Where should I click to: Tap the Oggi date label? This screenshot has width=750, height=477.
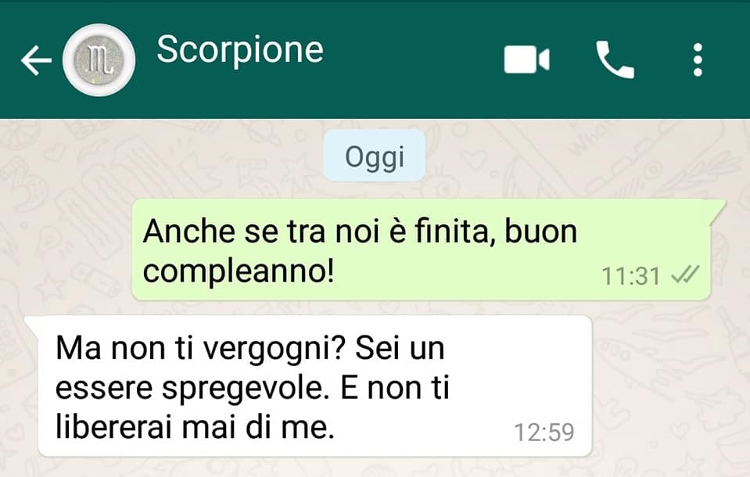pyautogui.click(x=375, y=156)
